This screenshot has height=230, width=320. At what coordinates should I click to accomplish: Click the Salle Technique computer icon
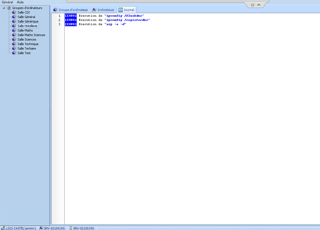14,44
